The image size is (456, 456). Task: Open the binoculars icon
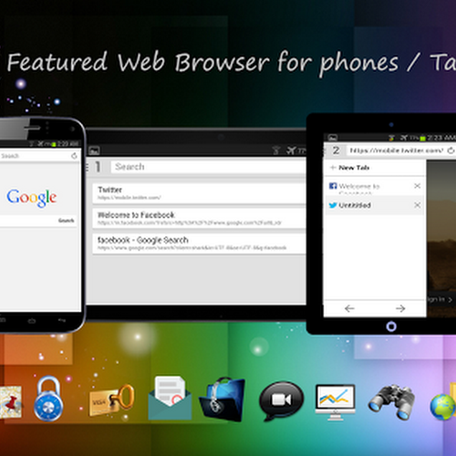tap(392, 401)
